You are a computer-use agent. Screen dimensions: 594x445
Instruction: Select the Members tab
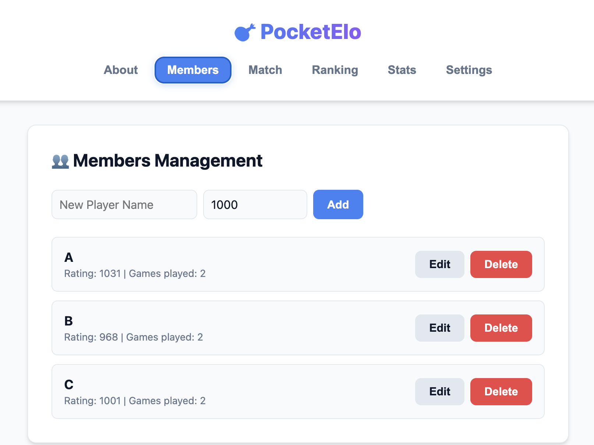tap(193, 70)
